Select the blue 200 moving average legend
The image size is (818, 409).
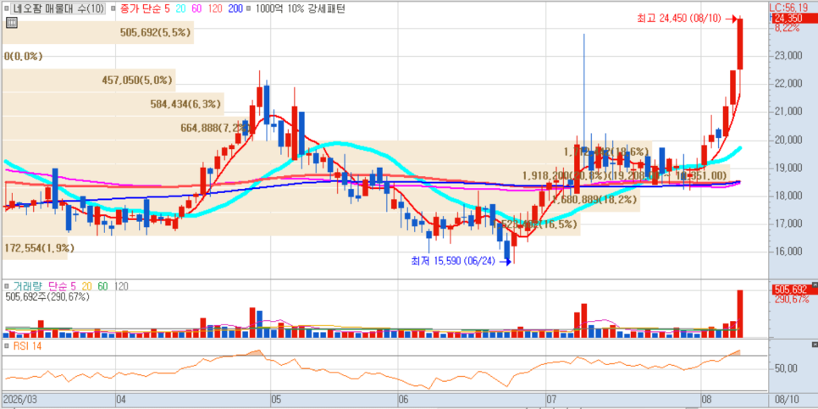click(x=234, y=8)
